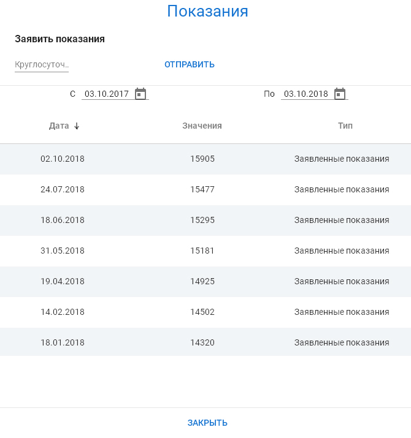Edit the start date field 03.10.2017
This screenshot has height=438, width=411.
[107, 94]
